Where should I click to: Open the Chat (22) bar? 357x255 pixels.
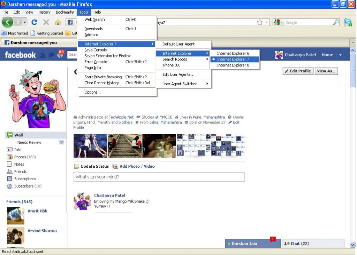tap(313, 244)
